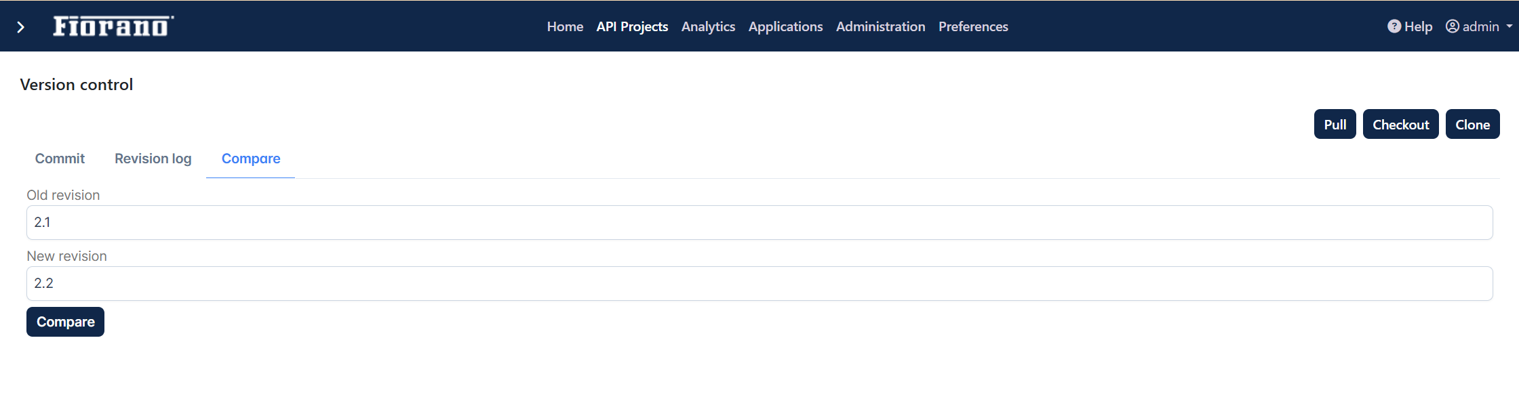Click the Help question mark icon

(1394, 26)
